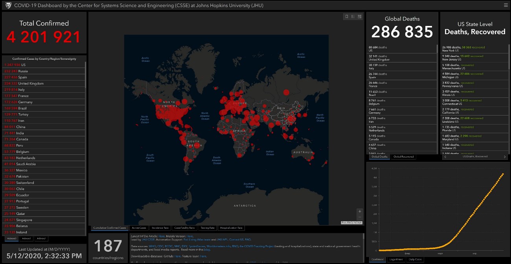Click Netherlands in Global Deaths list
This screenshot has height=264, width=511.
401,128
